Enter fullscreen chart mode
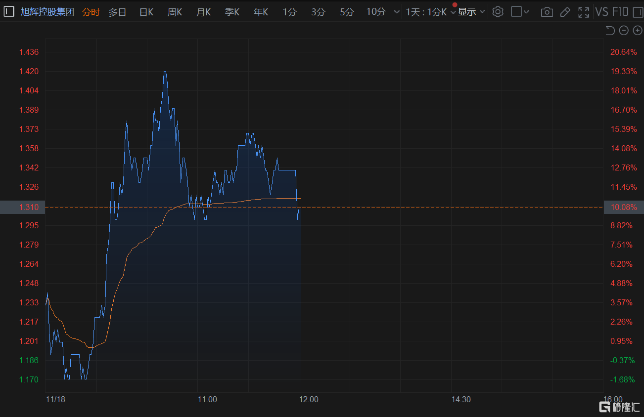The width and height of the screenshot is (644, 417). (x=584, y=12)
